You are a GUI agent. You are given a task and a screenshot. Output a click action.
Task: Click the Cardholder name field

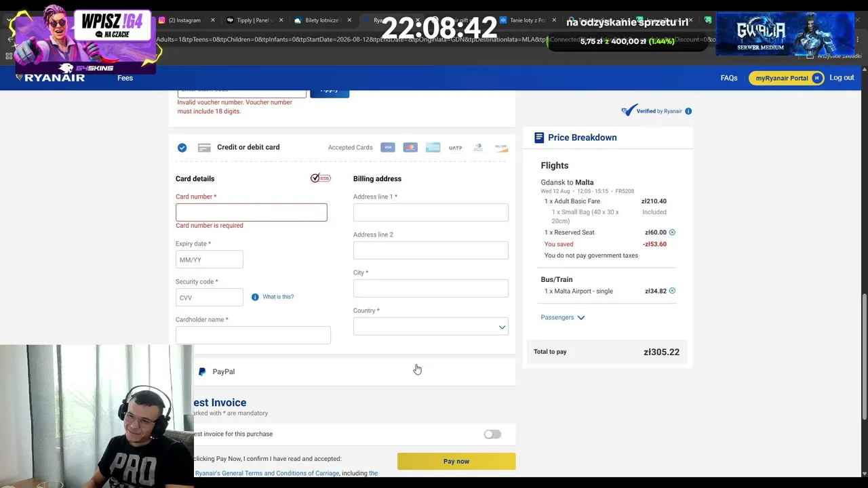coord(253,335)
